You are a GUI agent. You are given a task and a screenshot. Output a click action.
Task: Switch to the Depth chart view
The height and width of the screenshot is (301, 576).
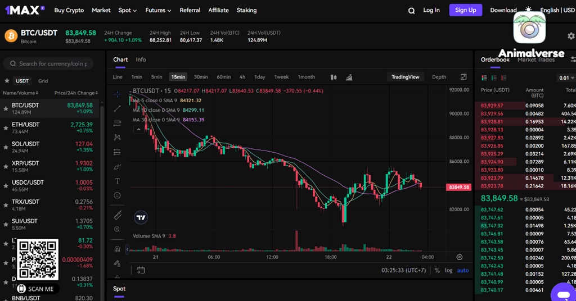point(439,77)
